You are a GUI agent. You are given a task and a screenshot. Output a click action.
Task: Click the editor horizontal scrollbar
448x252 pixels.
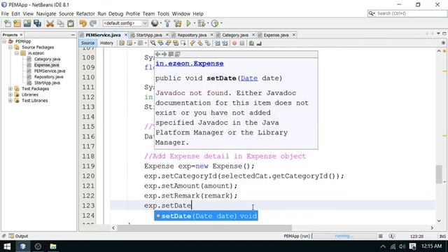point(204,227)
